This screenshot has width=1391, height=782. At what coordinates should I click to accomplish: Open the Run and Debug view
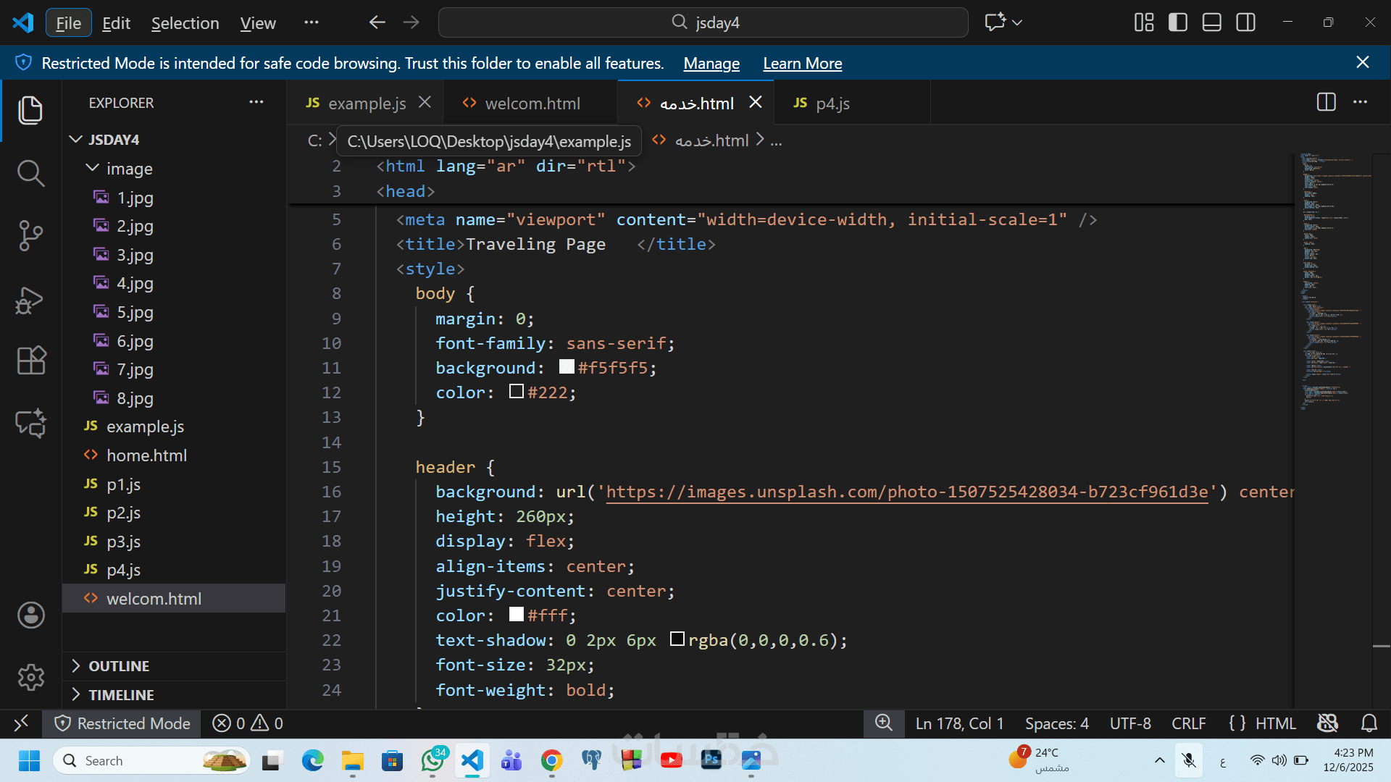pos(30,299)
